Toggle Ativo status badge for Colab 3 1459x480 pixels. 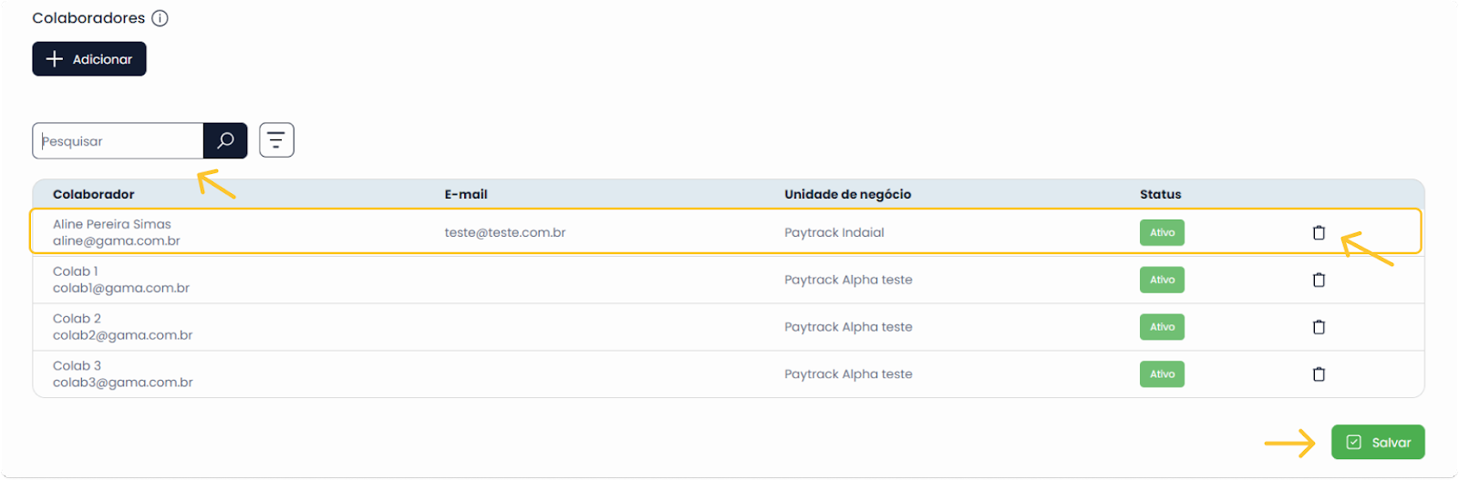[1162, 374]
